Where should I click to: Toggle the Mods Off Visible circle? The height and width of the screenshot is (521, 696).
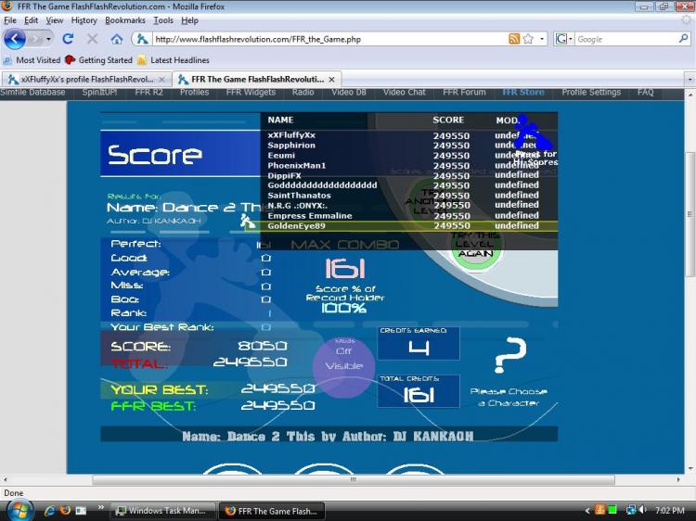(344, 366)
